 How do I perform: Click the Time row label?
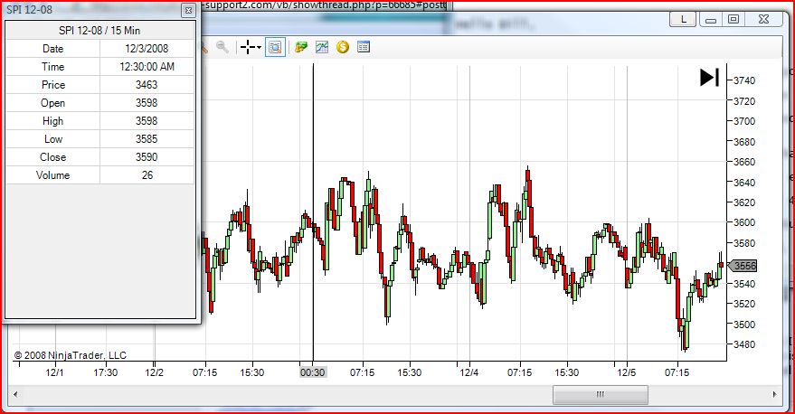click(x=52, y=67)
